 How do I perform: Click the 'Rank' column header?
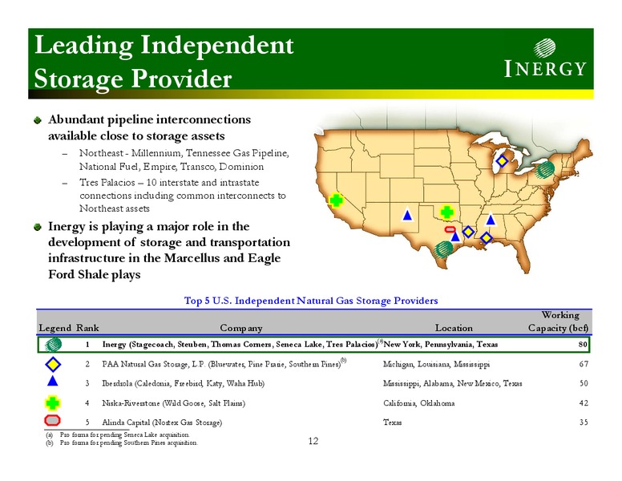click(x=87, y=328)
